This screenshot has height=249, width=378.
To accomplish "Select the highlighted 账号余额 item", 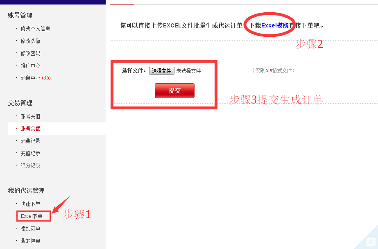I will (x=30, y=129).
